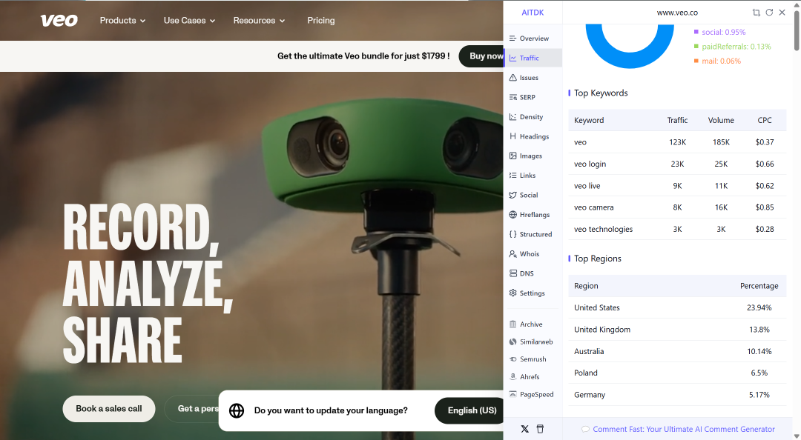This screenshot has height=440, width=801.
Task: Click the X (Twitter) icon at panel bottom
Action: 524,429
